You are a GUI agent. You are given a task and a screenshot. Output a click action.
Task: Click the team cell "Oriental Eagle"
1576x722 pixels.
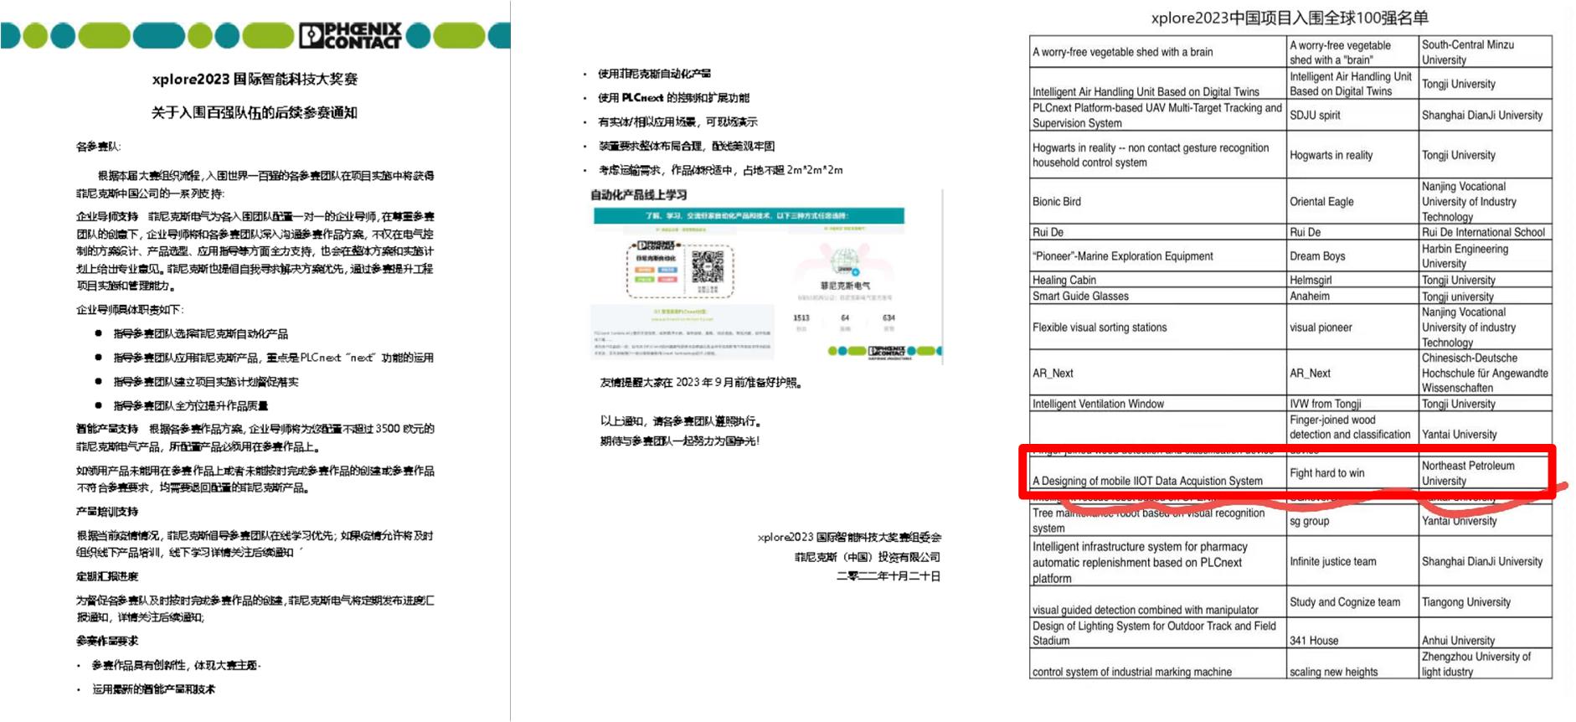click(1352, 202)
